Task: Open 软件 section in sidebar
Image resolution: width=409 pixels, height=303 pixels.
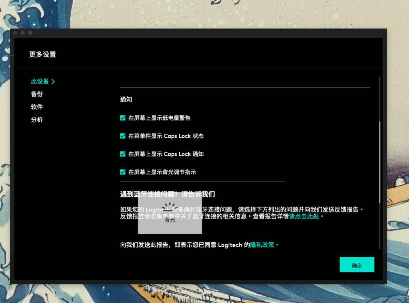Action: point(37,107)
